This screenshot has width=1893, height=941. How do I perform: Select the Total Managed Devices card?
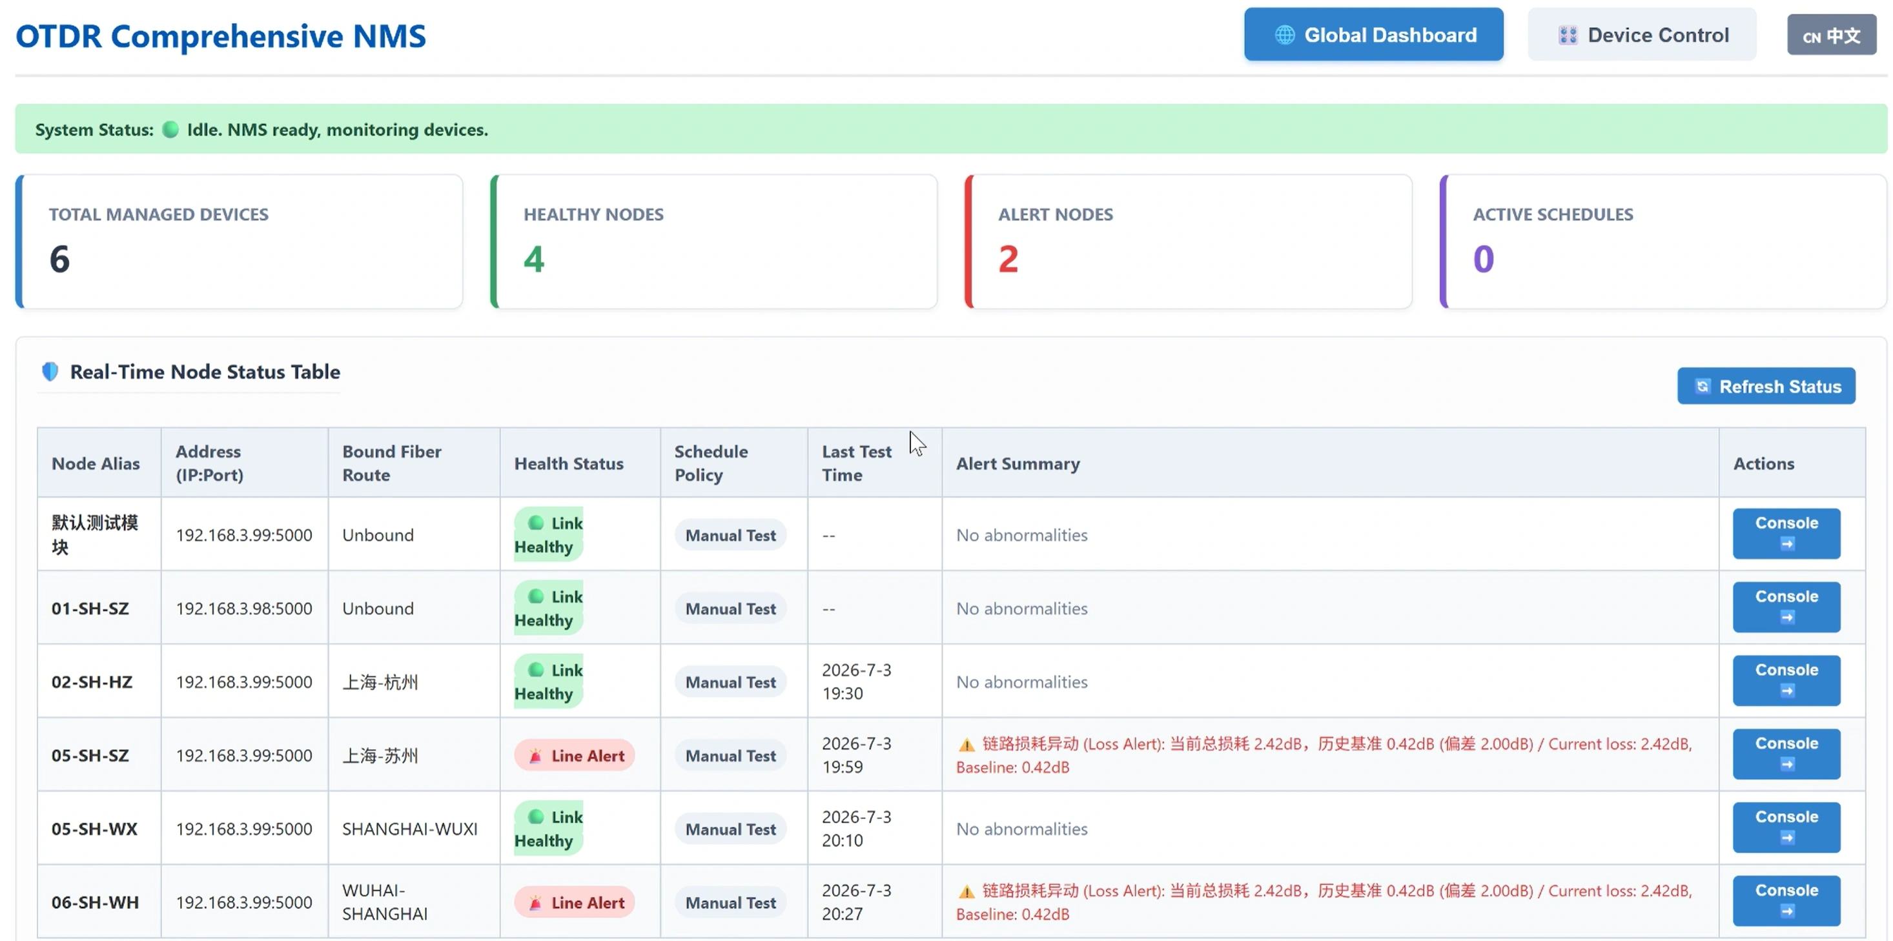point(239,241)
